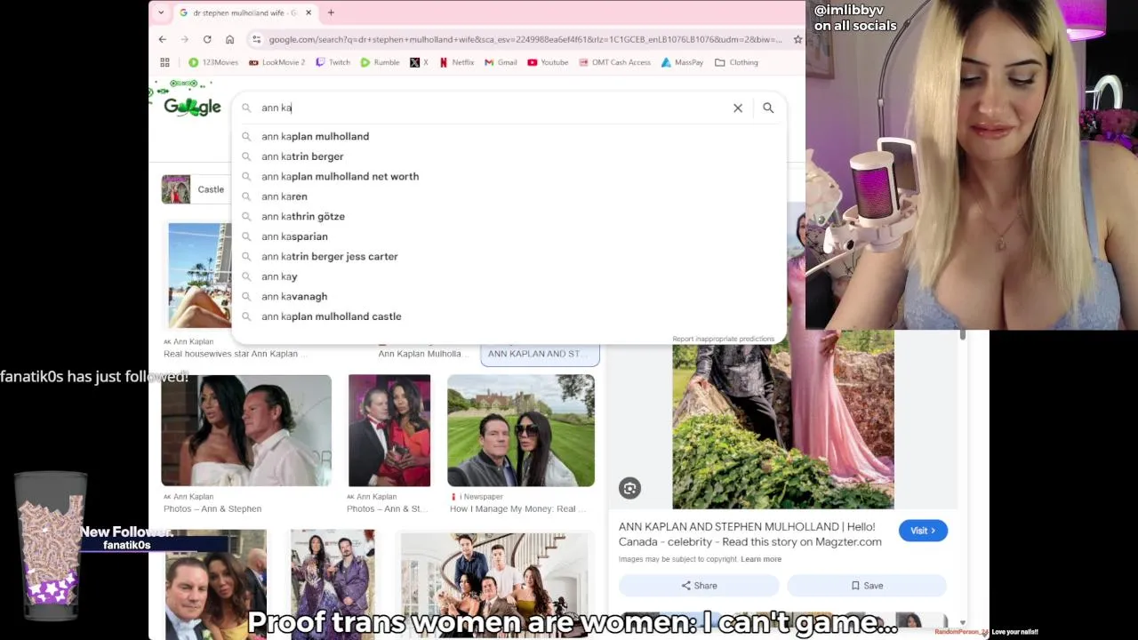Click 'Learn more' about image copyright
The height and width of the screenshot is (640, 1138).
click(x=761, y=559)
